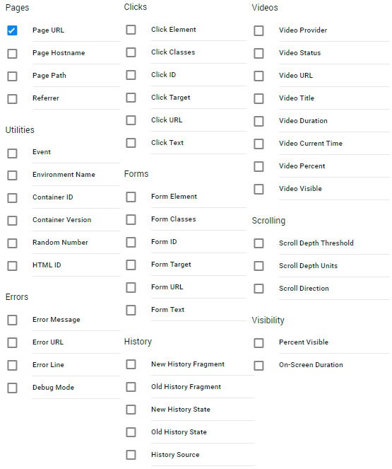Check the History Source checkbox
The width and height of the screenshot is (392, 469).
[131, 455]
